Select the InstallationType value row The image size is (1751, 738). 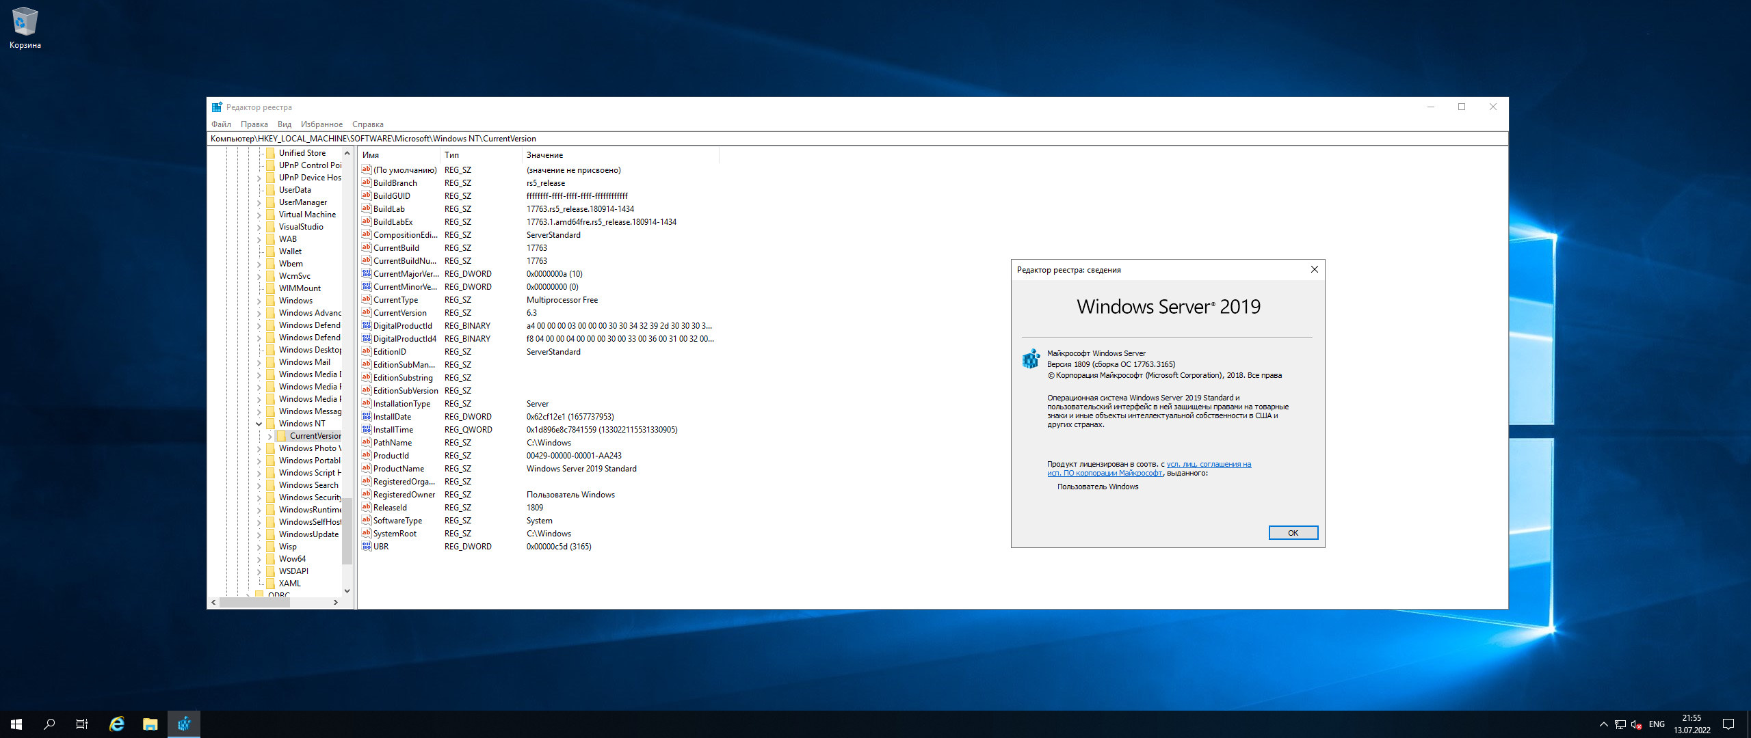[x=538, y=404]
